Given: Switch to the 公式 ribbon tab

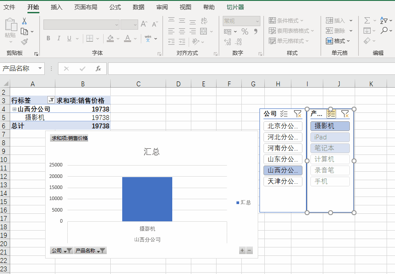Looking at the screenshot, I should (115, 7).
